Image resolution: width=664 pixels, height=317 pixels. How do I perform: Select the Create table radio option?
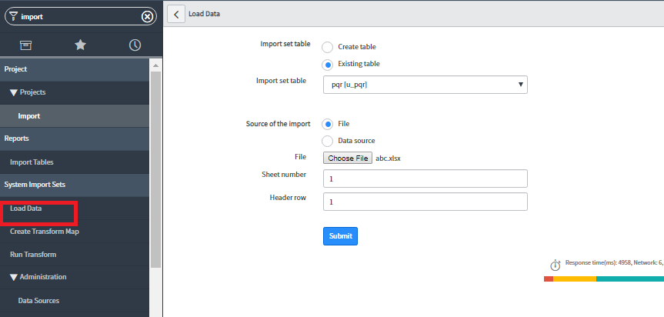(x=327, y=47)
